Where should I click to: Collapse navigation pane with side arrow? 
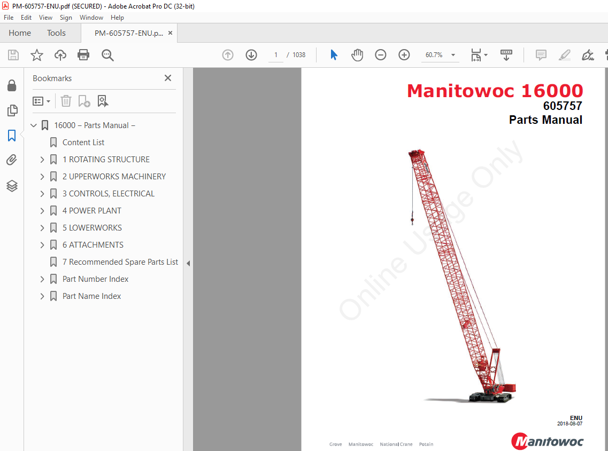[188, 263]
